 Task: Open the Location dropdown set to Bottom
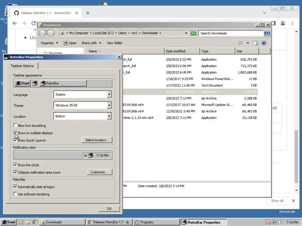pyautogui.click(x=83, y=116)
